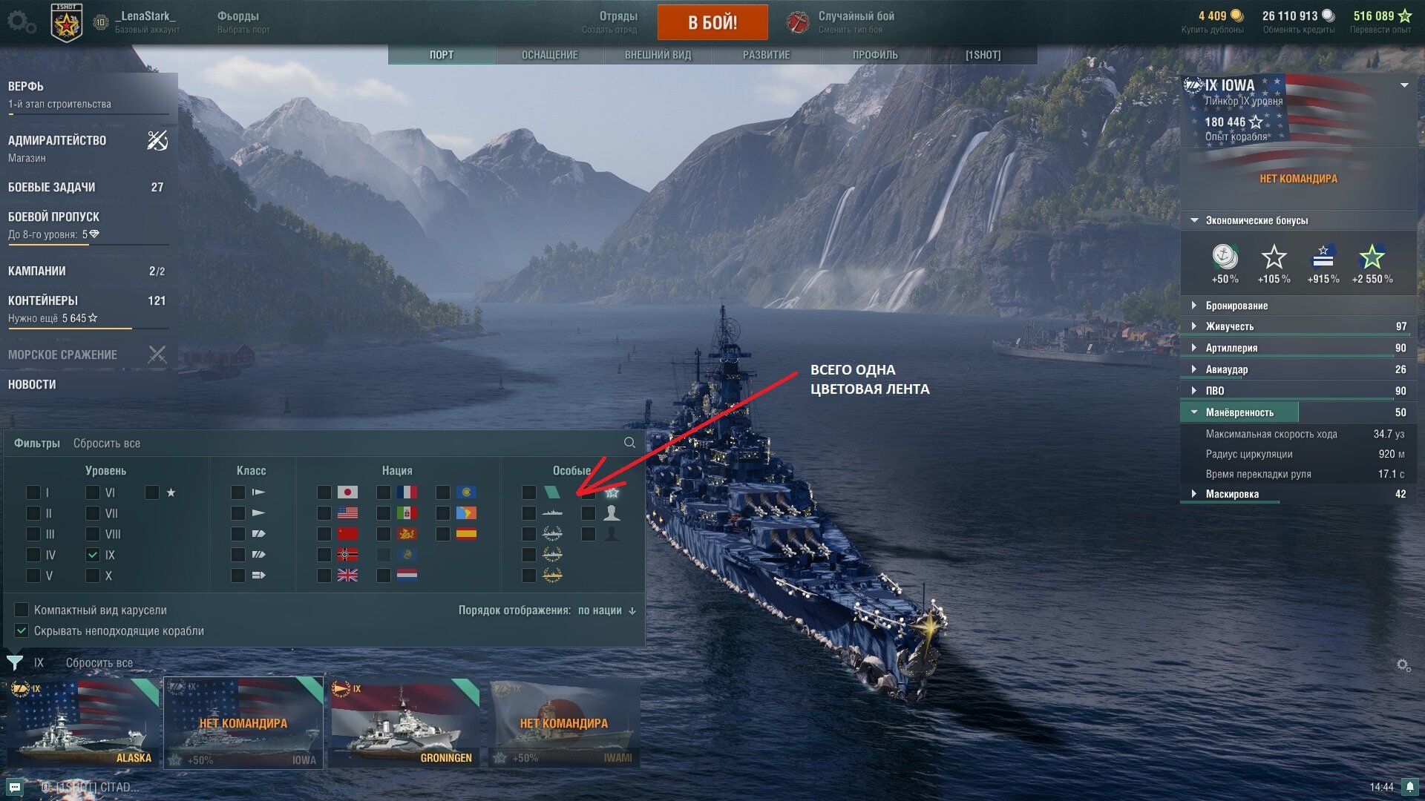Open carousel settings gear at bottom right
The image size is (1425, 801).
pos(1403,665)
